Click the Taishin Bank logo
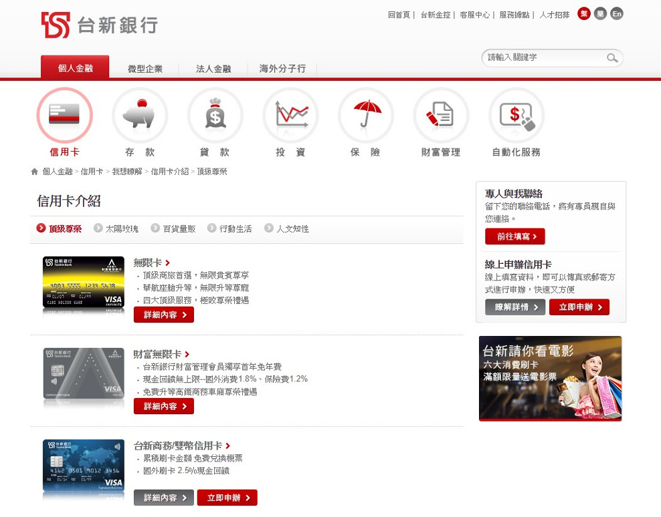This screenshot has width=661, height=517. [100, 25]
